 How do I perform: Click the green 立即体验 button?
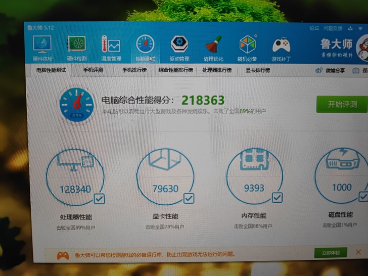click(x=331, y=253)
